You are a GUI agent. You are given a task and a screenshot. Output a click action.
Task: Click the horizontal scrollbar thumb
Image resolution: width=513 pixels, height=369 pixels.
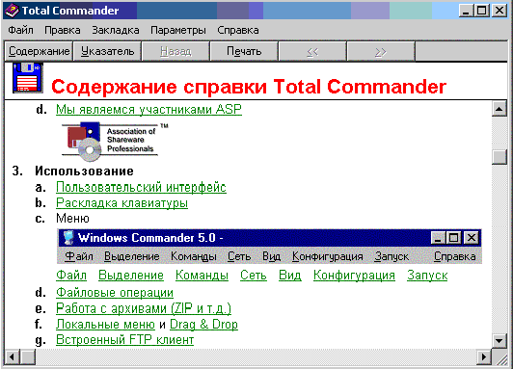click(x=28, y=356)
